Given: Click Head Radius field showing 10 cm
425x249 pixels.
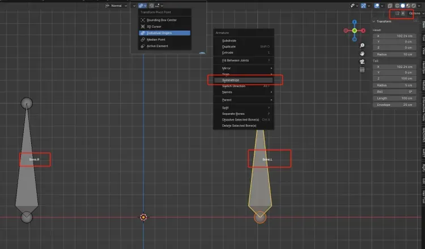Looking at the screenshot, I should click(x=394, y=54).
